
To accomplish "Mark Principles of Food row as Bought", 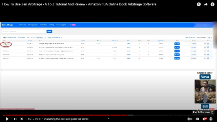I will 194,47.
